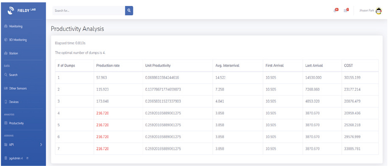Click the Monitoring dashboard icon
The height and width of the screenshot is (166, 392).
tap(6, 26)
